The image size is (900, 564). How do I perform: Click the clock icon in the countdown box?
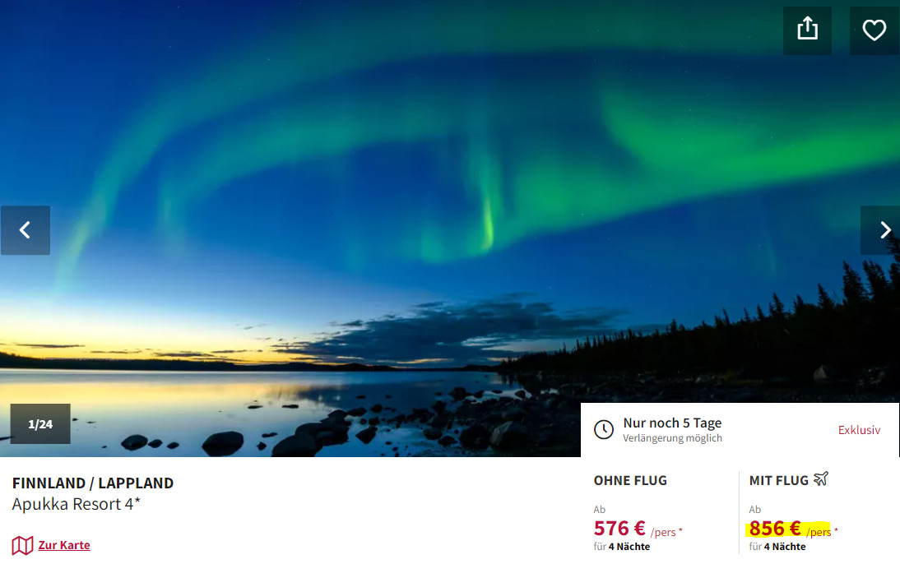pyautogui.click(x=604, y=429)
